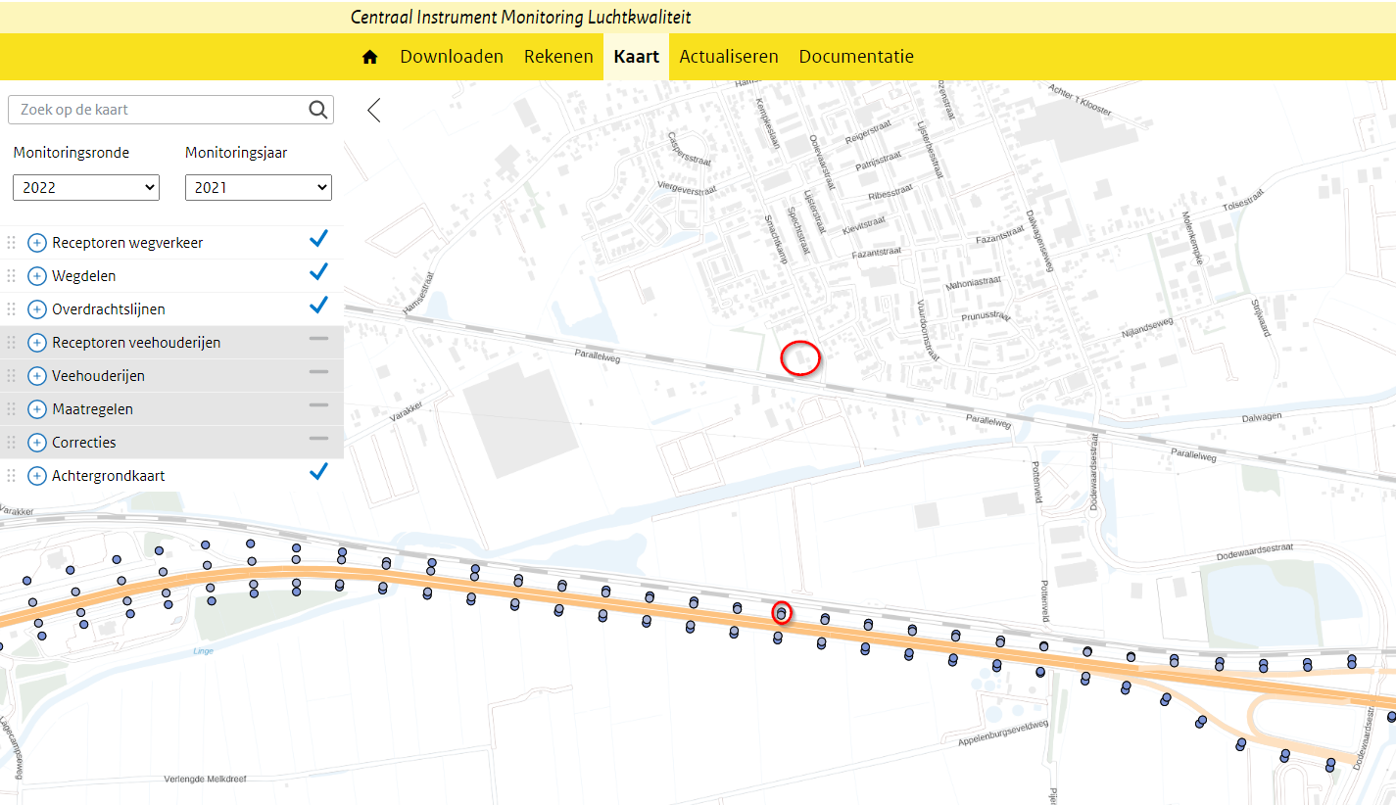Collapse the sidebar with the left chevron

(x=373, y=110)
